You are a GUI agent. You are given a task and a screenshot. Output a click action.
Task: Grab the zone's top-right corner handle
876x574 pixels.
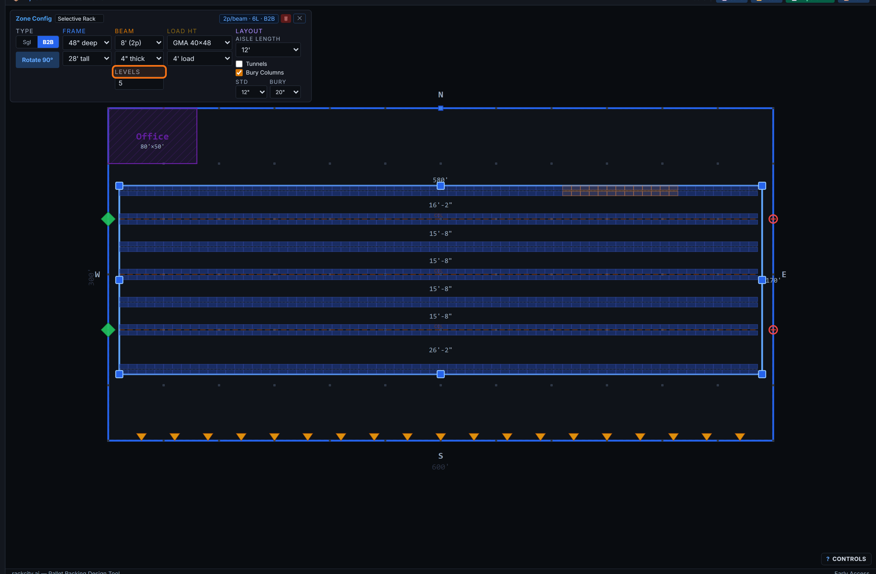coord(762,186)
